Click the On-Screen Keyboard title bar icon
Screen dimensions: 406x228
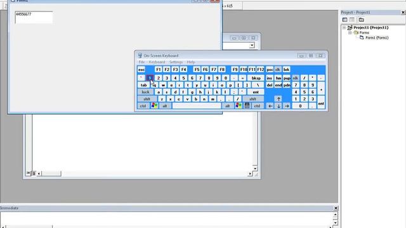pyautogui.click(x=140, y=55)
